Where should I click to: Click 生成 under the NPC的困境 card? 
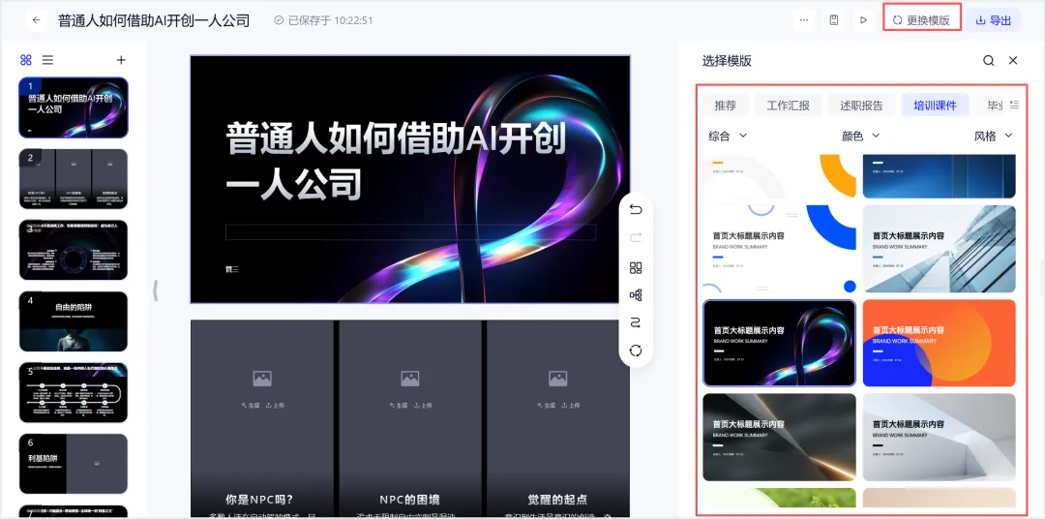click(x=398, y=405)
